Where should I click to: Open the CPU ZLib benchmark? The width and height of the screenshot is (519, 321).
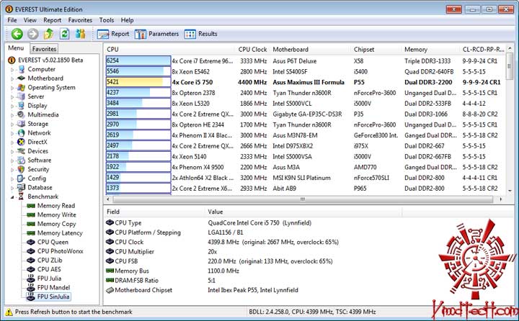pos(45,260)
